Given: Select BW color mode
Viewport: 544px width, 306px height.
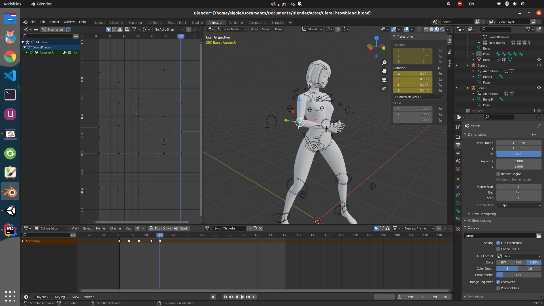Looking at the screenshot, I should pos(503,262).
